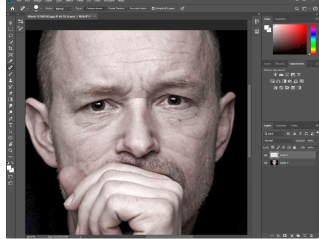Hide Layer 1 with its eye icon

[x=265, y=155]
